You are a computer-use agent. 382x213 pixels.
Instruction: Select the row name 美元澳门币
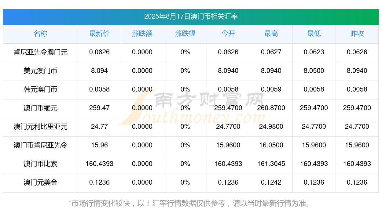pos(40,71)
